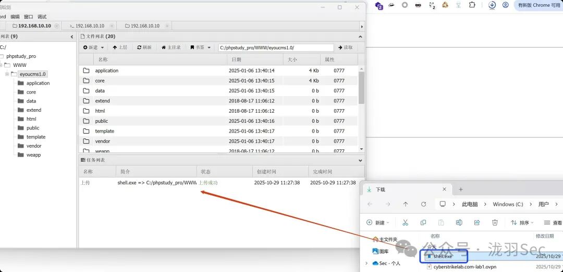Open the 书签 bookmarks dropdown
This screenshot has width=563, height=272.
200,48
